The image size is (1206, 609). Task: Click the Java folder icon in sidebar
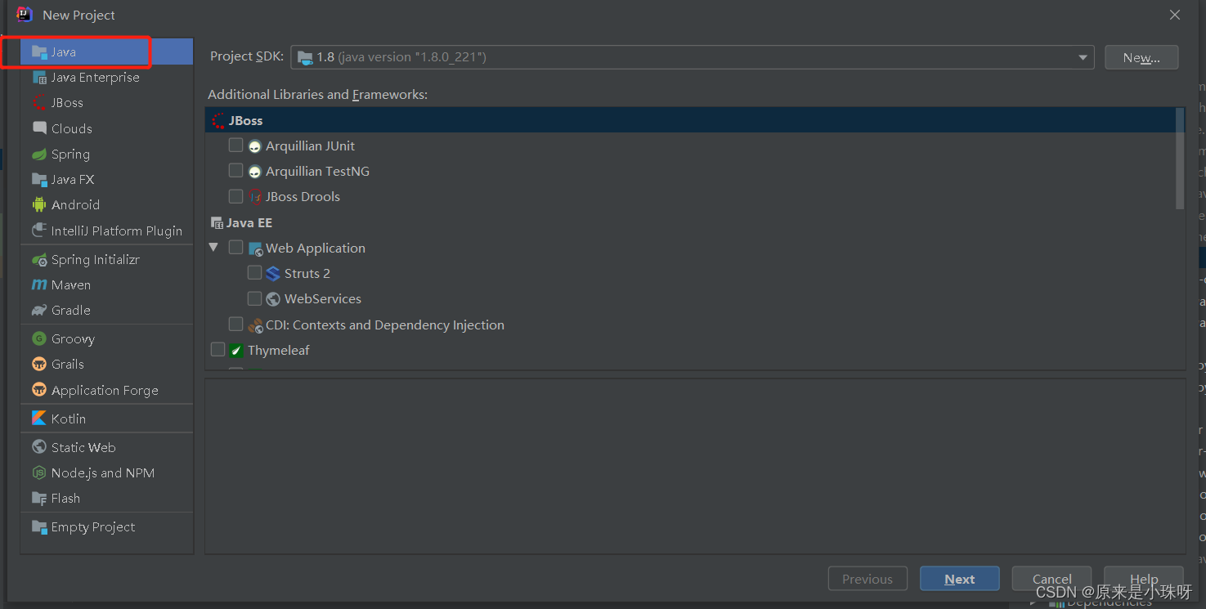[x=38, y=52]
